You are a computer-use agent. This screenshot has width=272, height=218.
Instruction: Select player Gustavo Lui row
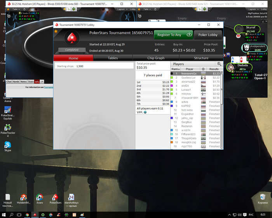coord(195,77)
